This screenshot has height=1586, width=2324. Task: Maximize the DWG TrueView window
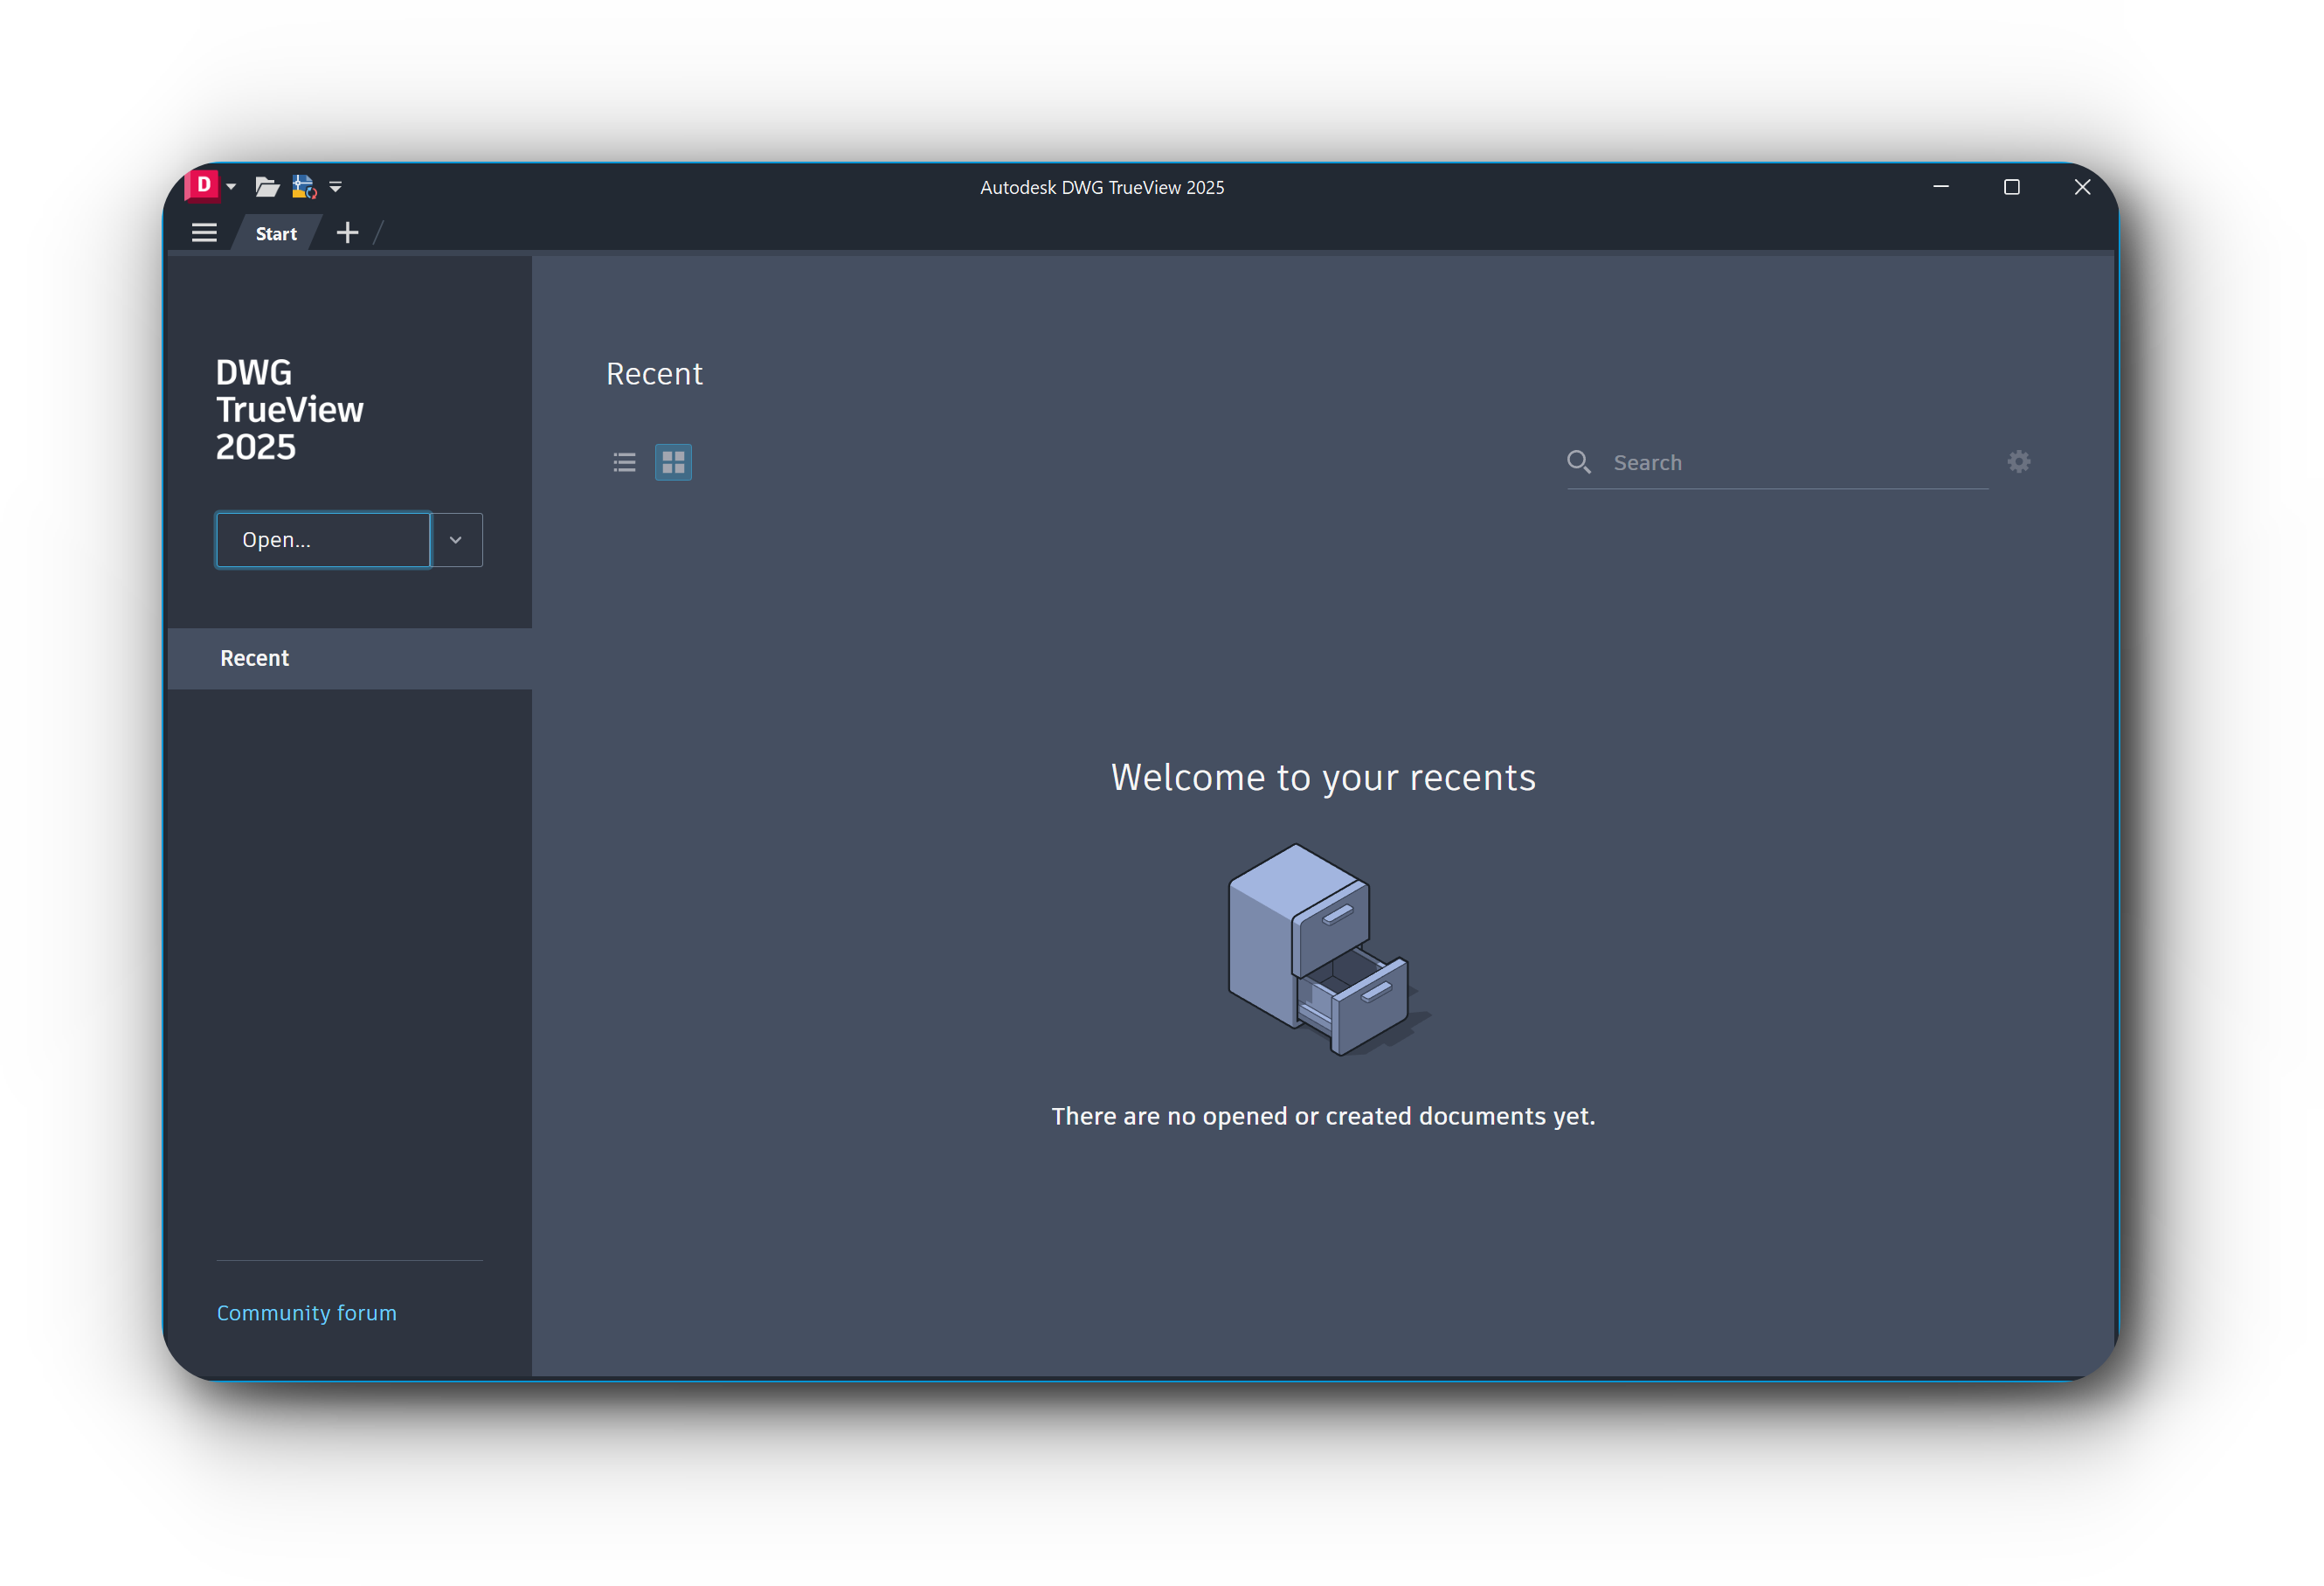[2012, 187]
